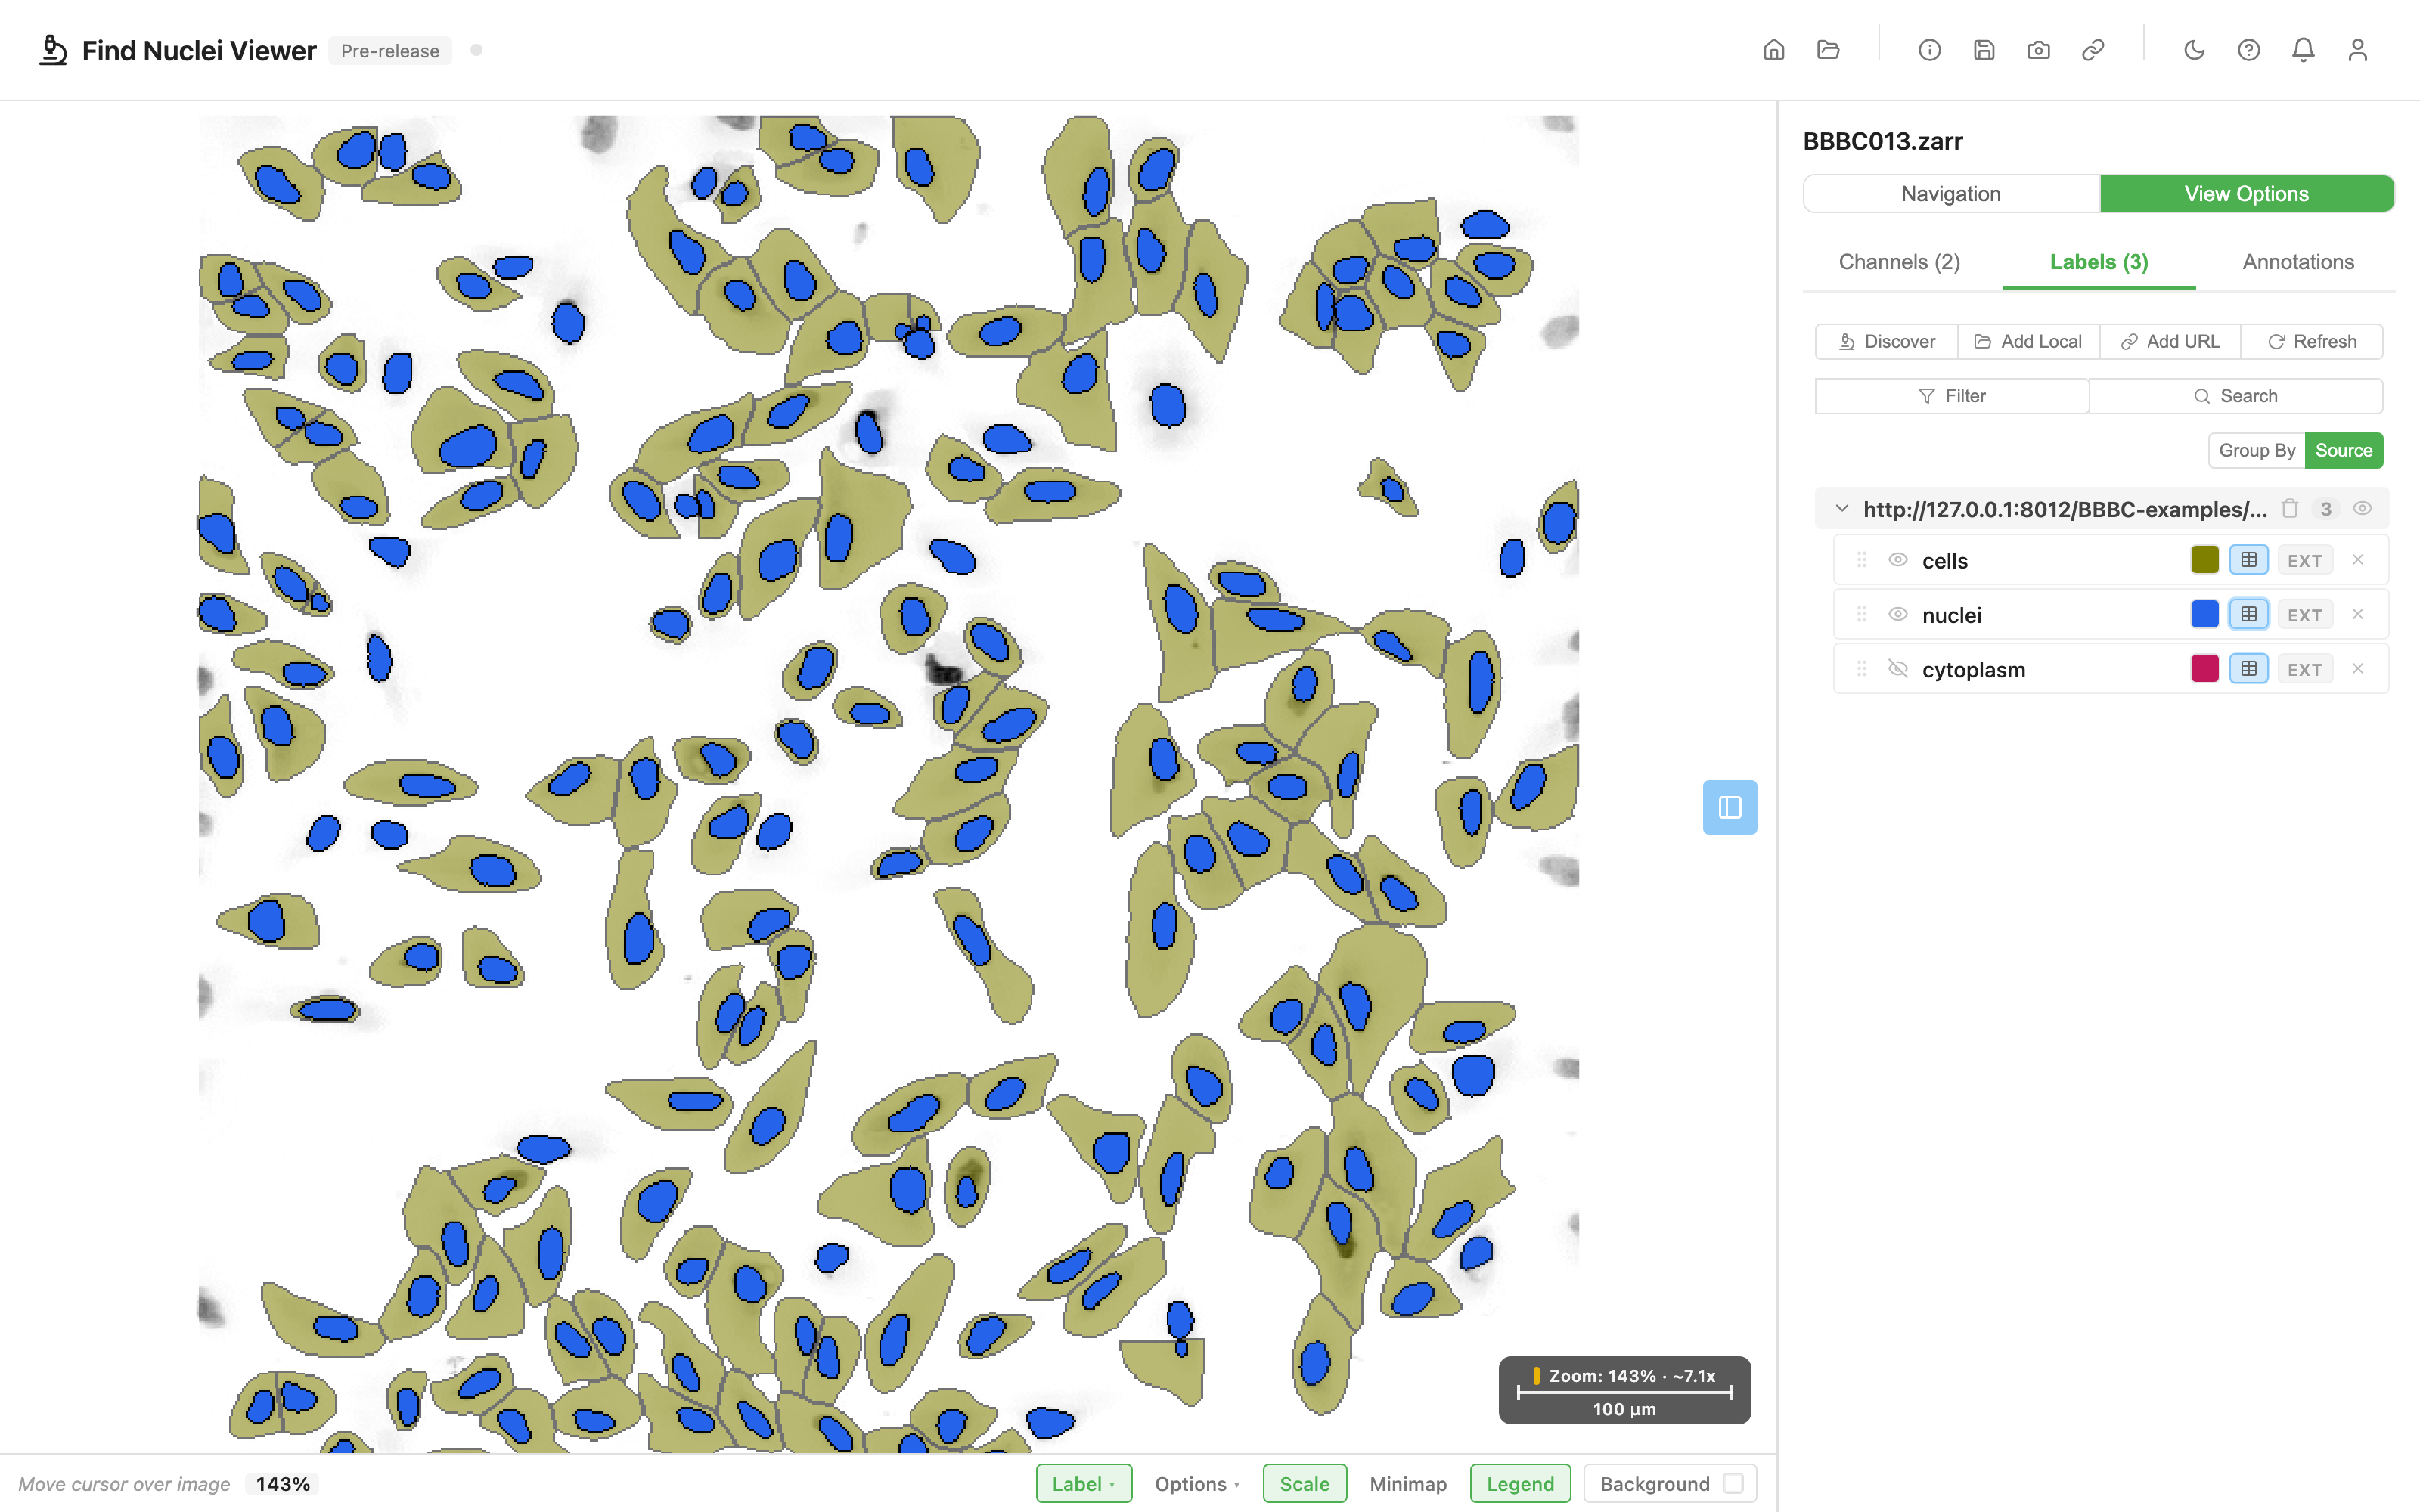2420x1512 pixels.
Task: Toggle visibility of entire source group
Action: pyautogui.click(x=2362, y=509)
